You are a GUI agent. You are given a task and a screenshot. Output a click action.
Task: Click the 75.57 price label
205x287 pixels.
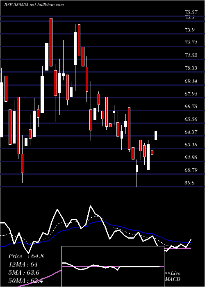click(191, 13)
